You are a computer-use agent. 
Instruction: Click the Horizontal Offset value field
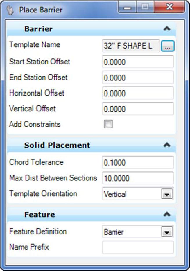(x=138, y=93)
